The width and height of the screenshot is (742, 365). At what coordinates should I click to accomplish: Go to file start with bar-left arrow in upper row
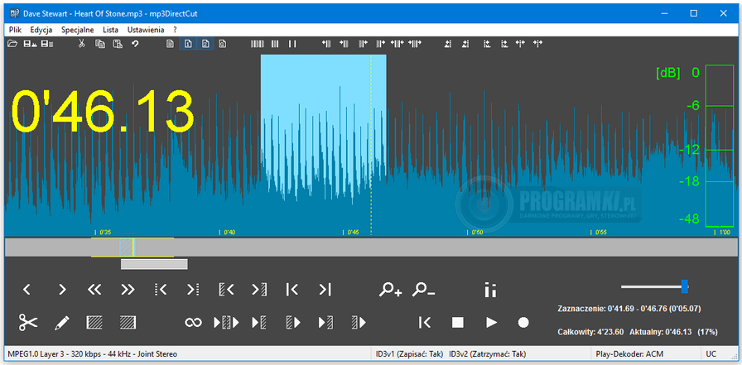pos(292,290)
